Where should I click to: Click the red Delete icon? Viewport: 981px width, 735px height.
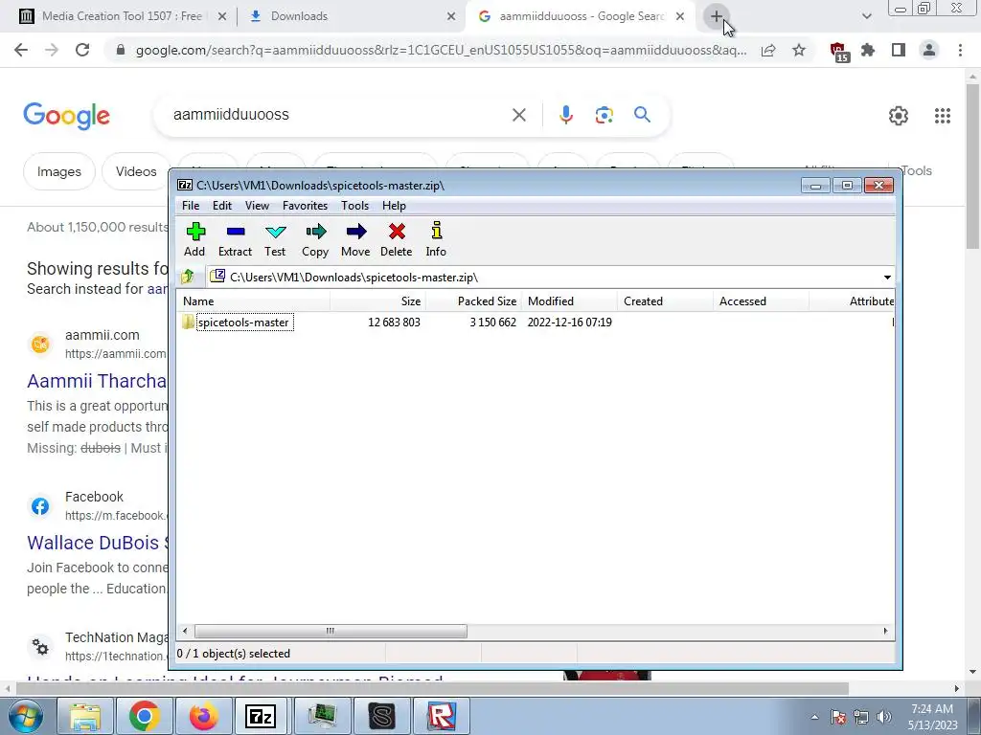pos(396,239)
